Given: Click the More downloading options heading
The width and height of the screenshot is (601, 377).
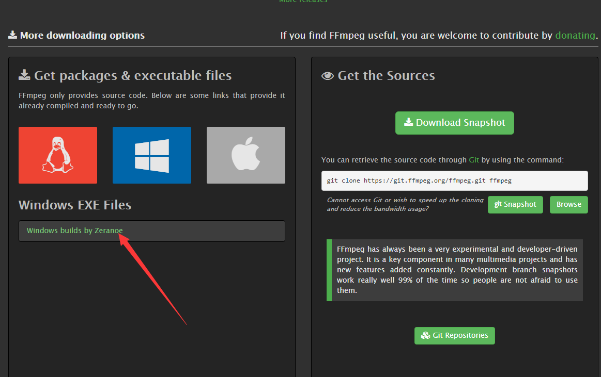Looking at the screenshot, I should [x=82, y=36].
